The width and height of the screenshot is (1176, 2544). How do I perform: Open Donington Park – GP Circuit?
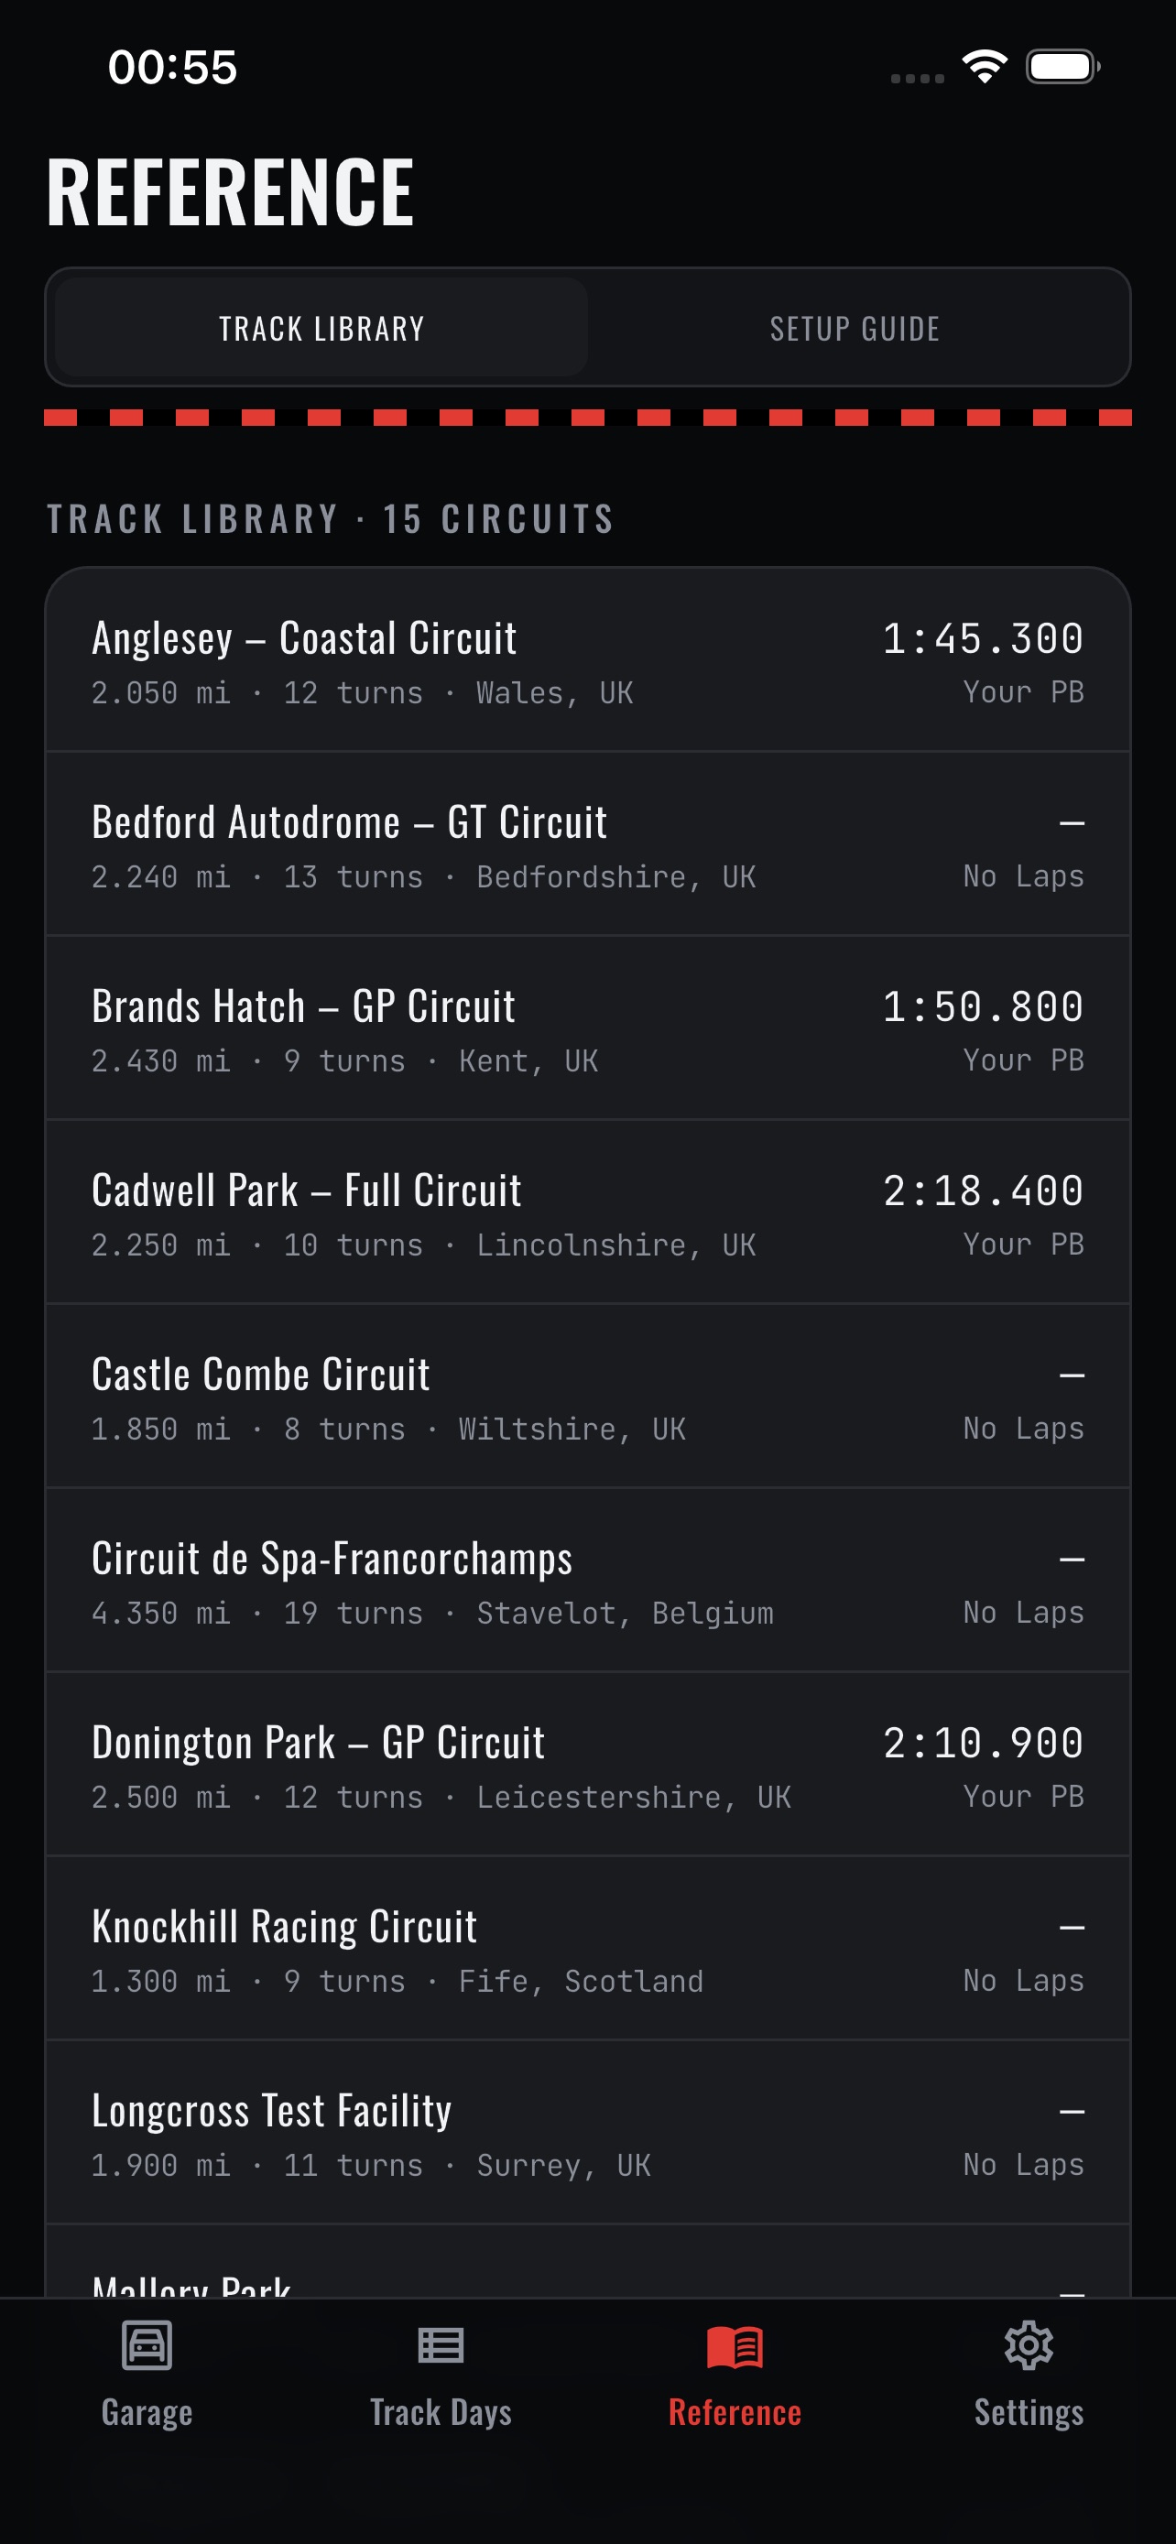tap(587, 1764)
